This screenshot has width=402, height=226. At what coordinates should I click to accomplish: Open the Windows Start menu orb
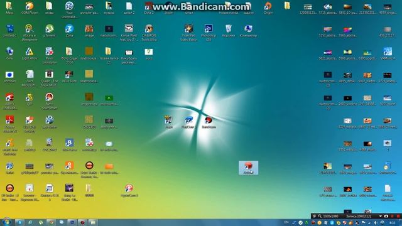6,222
